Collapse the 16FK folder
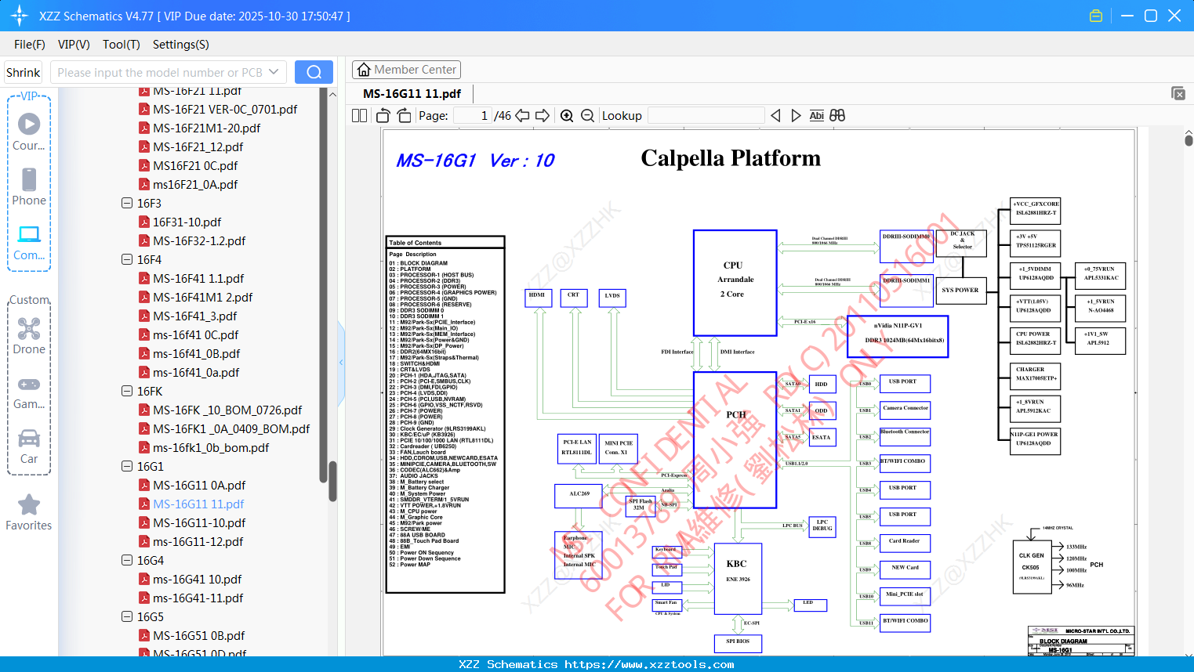The height and width of the screenshot is (672, 1194). click(x=127, y=391)
